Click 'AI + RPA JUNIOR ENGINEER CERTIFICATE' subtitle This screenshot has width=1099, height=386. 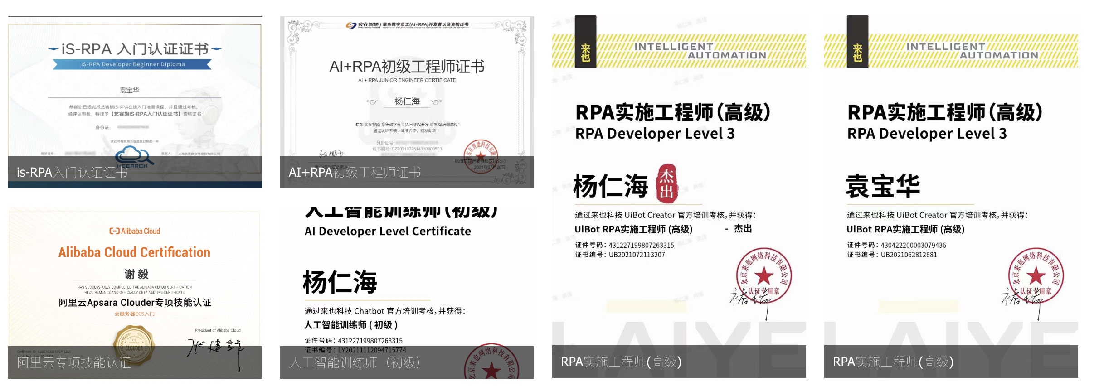click(x=407, y=80)
